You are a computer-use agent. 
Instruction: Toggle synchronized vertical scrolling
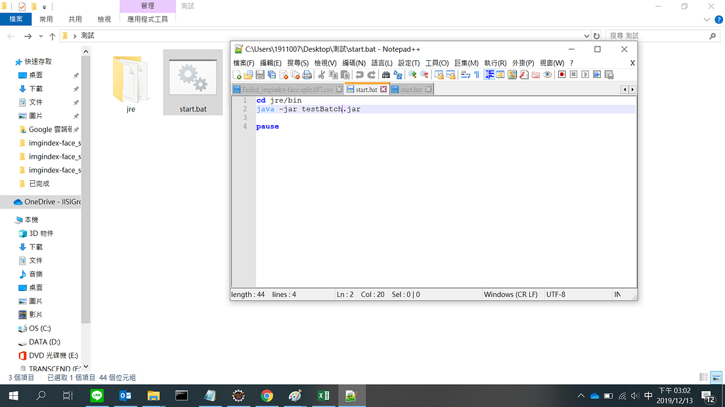[x=439, y=75]
